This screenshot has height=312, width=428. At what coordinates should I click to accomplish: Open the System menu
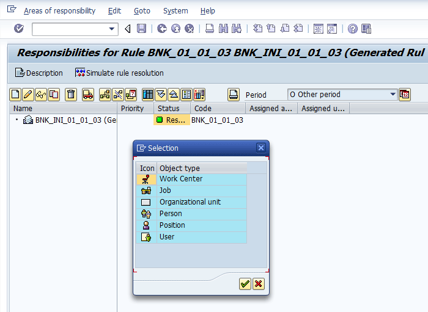(175, 11)
